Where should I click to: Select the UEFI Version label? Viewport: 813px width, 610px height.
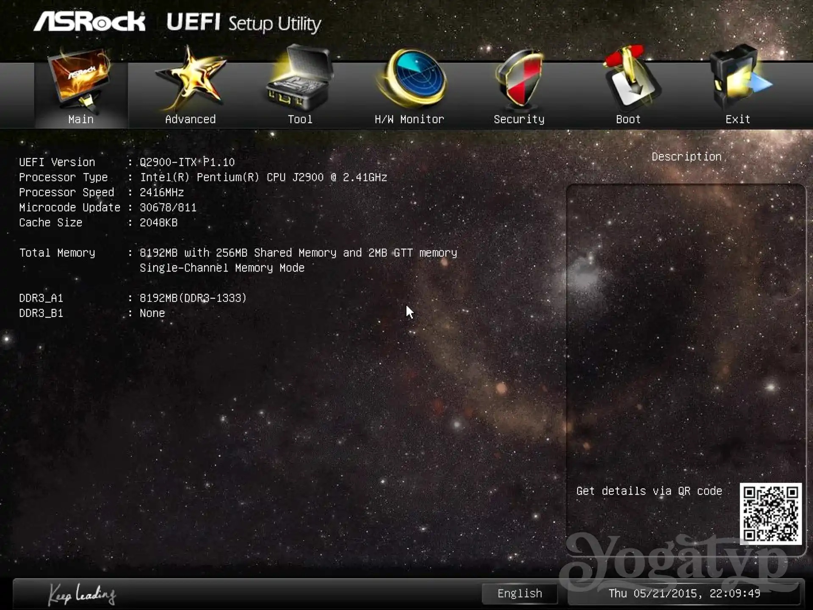[57, 162]
